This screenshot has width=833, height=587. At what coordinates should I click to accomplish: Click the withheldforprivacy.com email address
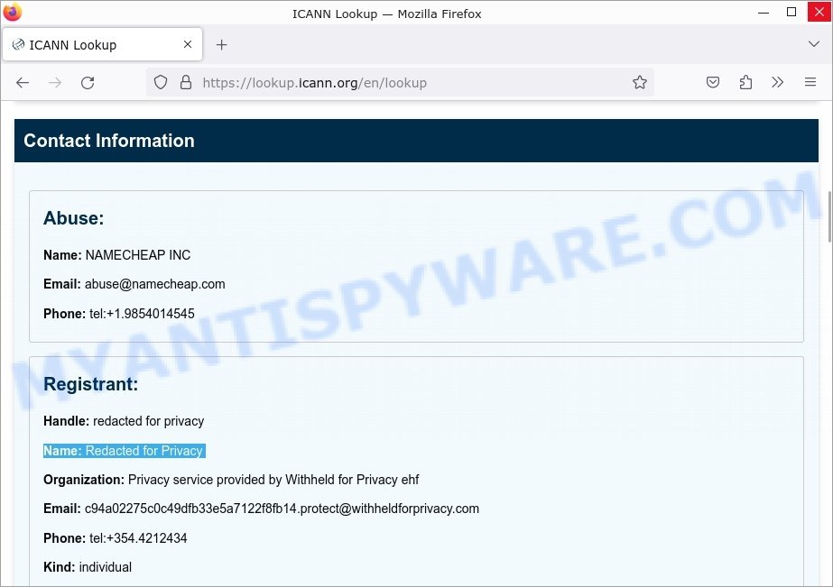282,509
